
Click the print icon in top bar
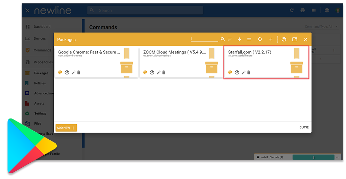[303, 10]
